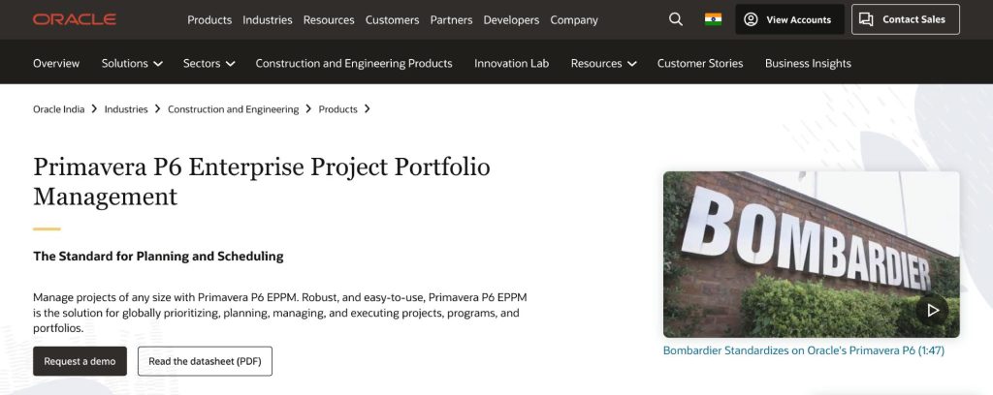Open Innovation Lab link
This screenshot has height=395, width=993.
click(512, 63)
